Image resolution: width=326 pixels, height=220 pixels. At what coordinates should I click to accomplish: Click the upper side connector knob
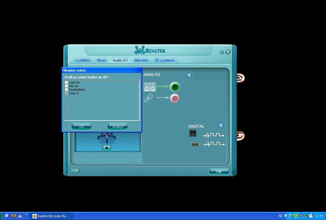click(x=241, y=78)
